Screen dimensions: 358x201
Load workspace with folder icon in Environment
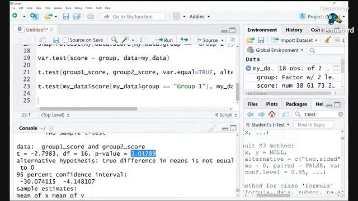tap(251, 40)
